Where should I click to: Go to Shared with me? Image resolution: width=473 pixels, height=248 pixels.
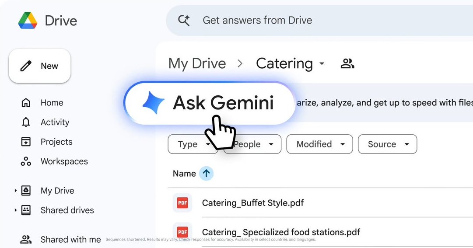pyautogui.click(x=70, y=239)
